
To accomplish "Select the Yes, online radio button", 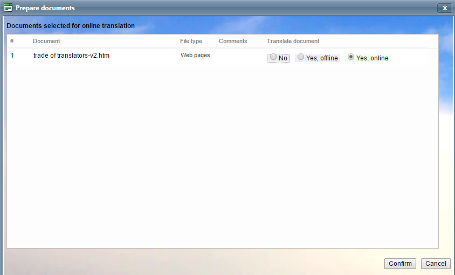I will pos(351,57).
